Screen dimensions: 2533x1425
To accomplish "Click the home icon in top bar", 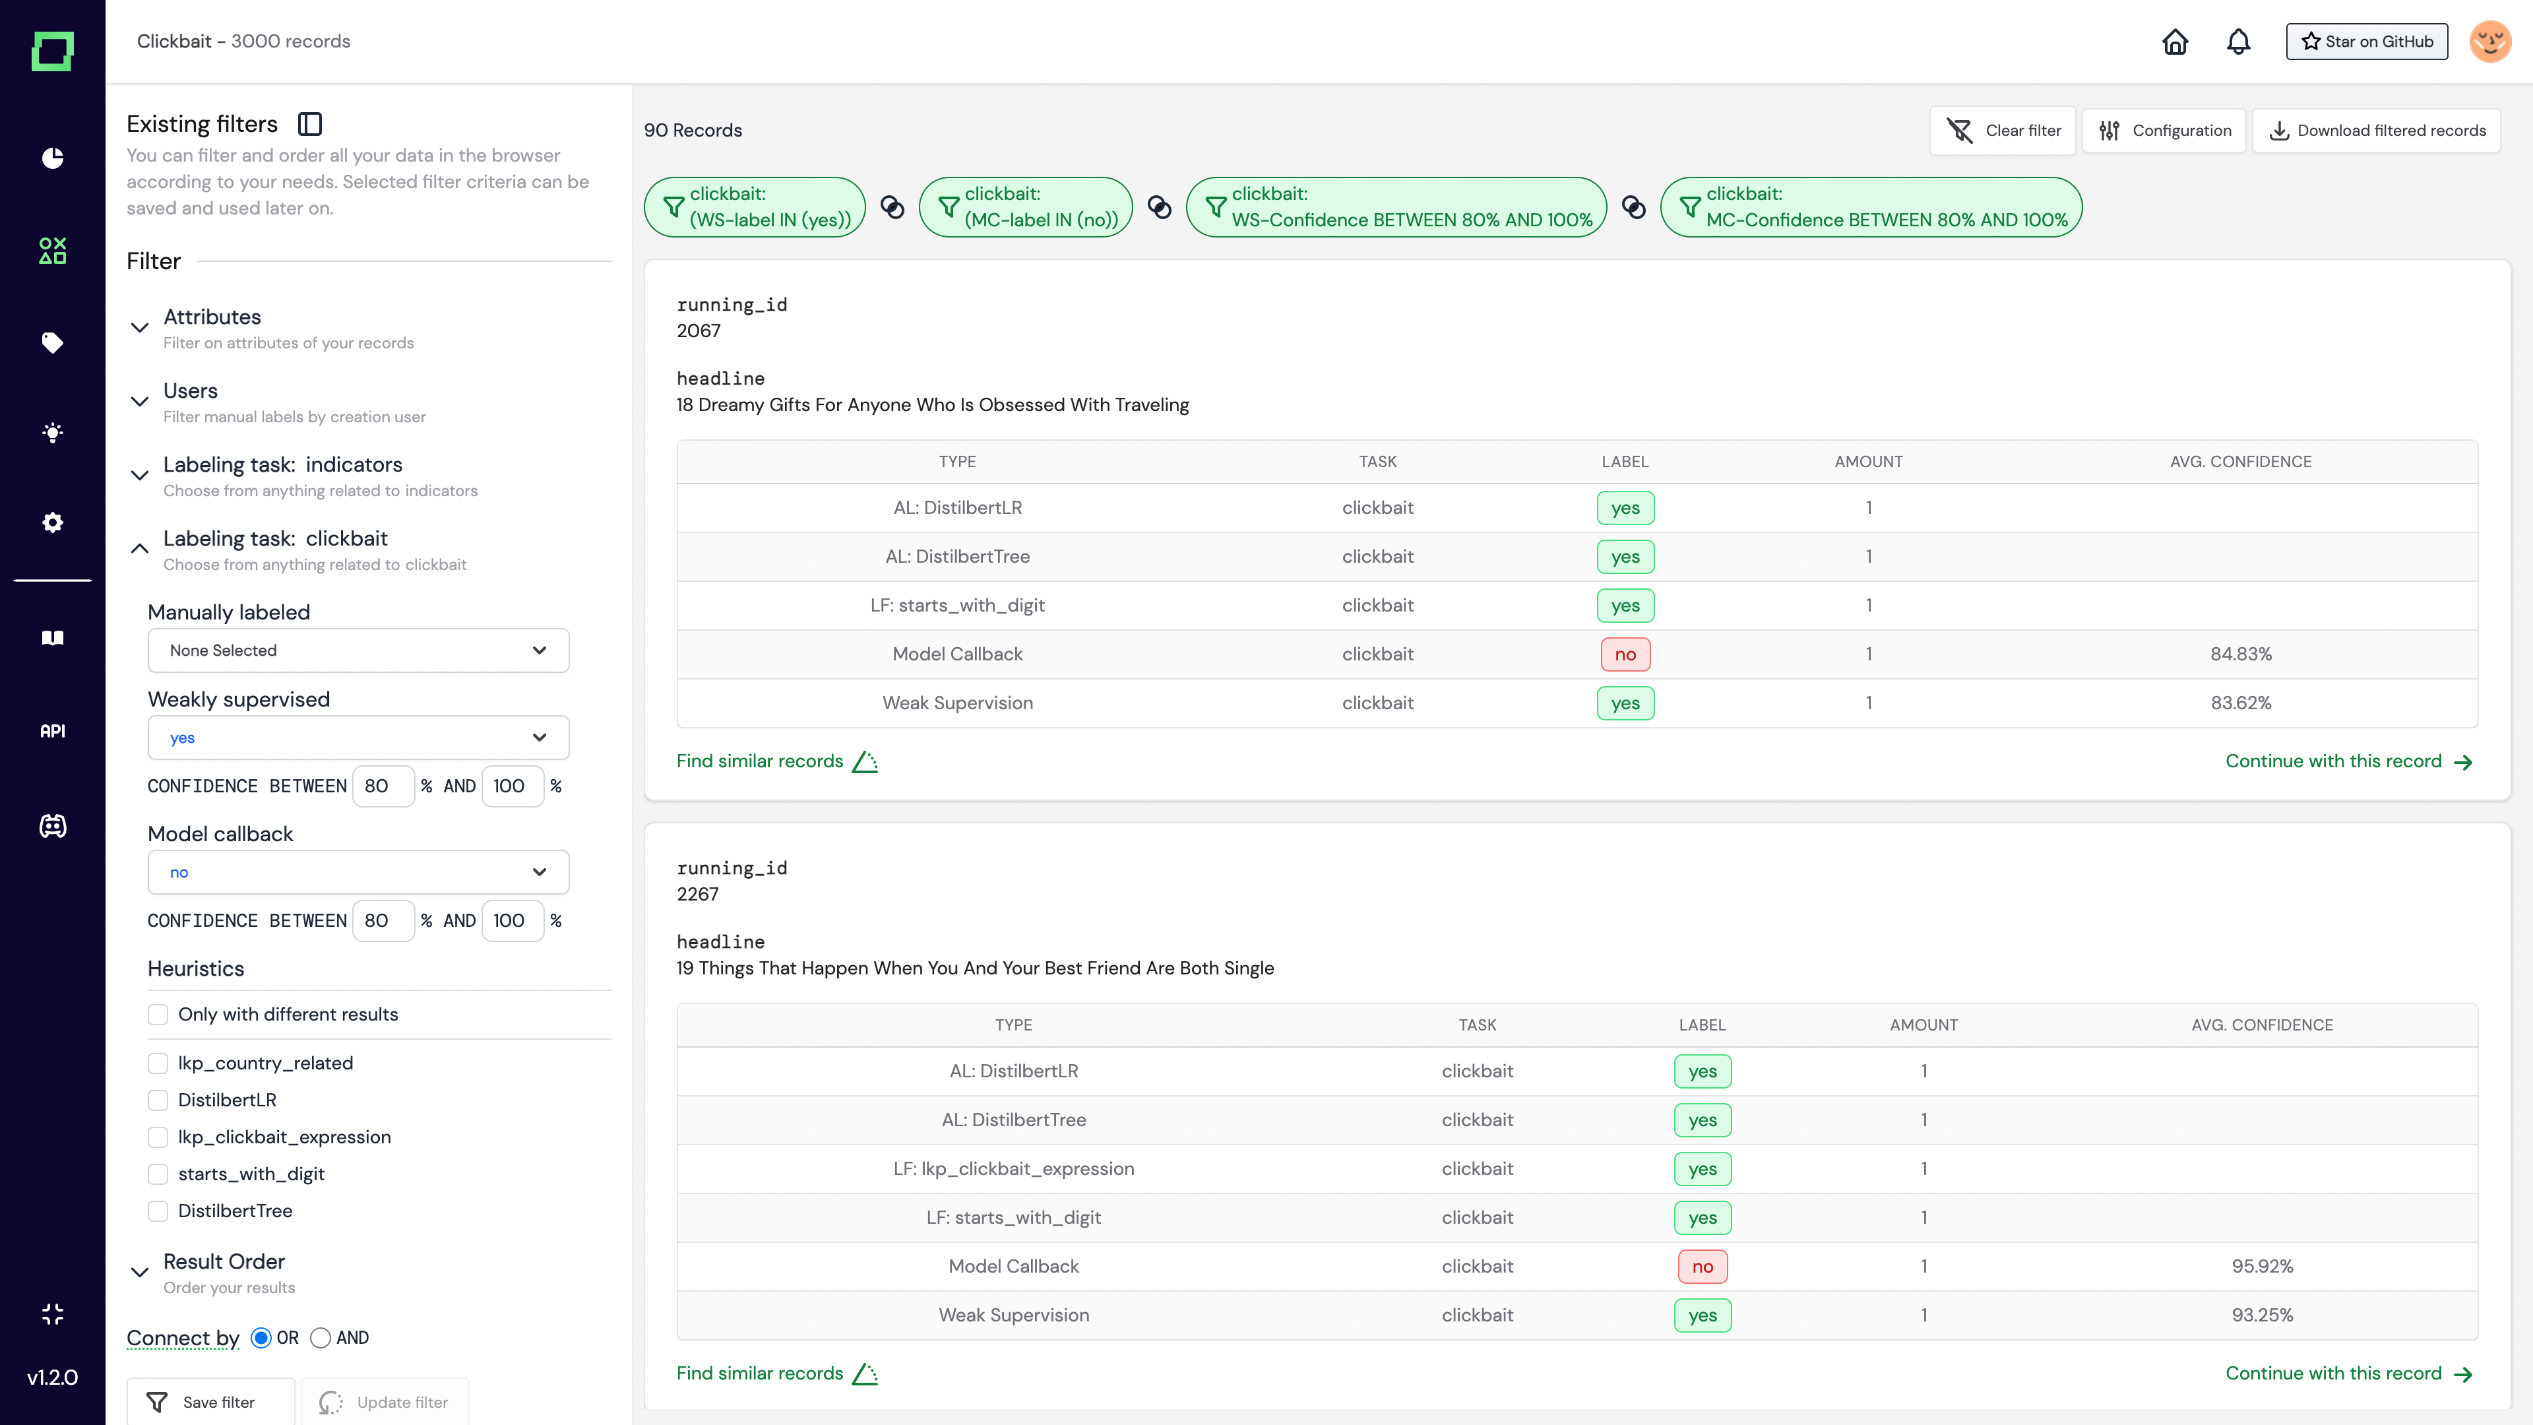I will coord(2175,42).
